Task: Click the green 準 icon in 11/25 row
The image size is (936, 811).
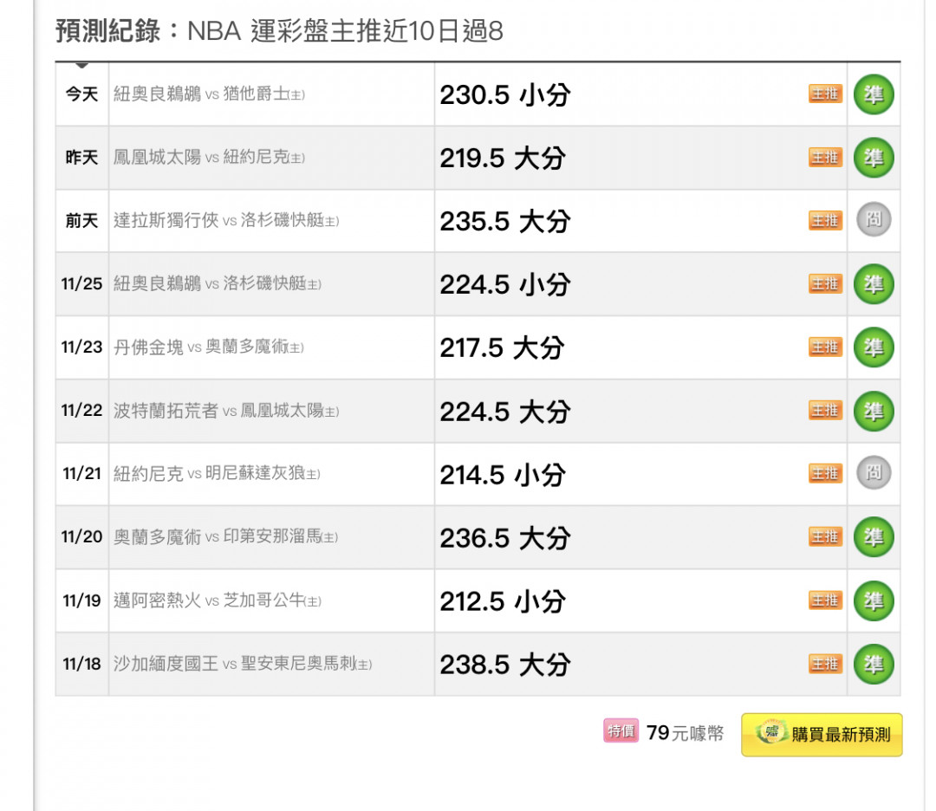Action: [874, 284]
